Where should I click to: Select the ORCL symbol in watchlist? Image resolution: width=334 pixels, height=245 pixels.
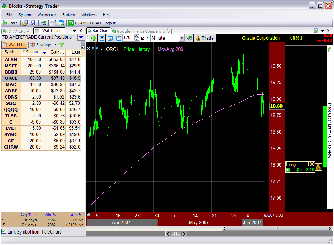tap(11, 78)
